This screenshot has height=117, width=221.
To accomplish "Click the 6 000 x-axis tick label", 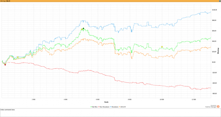I will 98,100.
